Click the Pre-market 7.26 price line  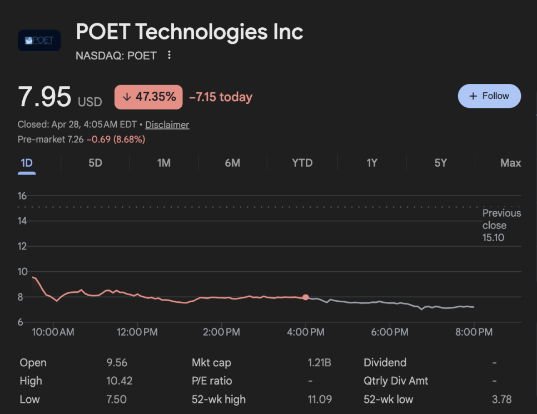tap(81, 139)
